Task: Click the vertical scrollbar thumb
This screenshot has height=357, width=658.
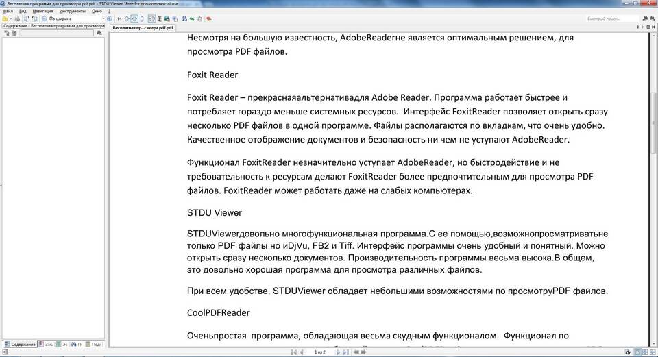Action: click(x=653, y=123)
